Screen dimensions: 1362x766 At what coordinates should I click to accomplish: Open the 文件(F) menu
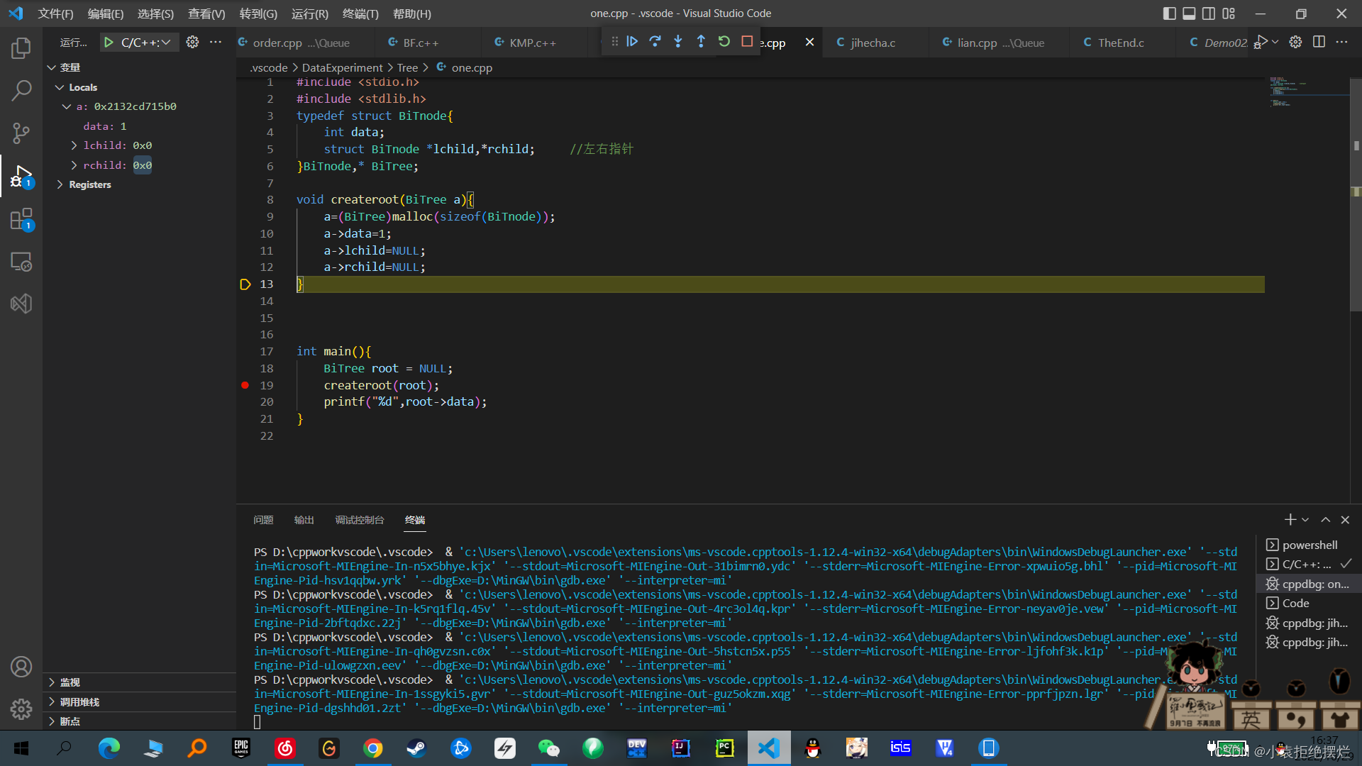[55, 13]
